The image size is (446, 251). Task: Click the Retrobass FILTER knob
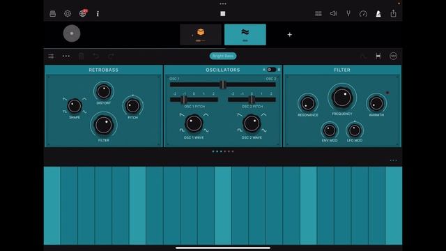coord(104,125)
